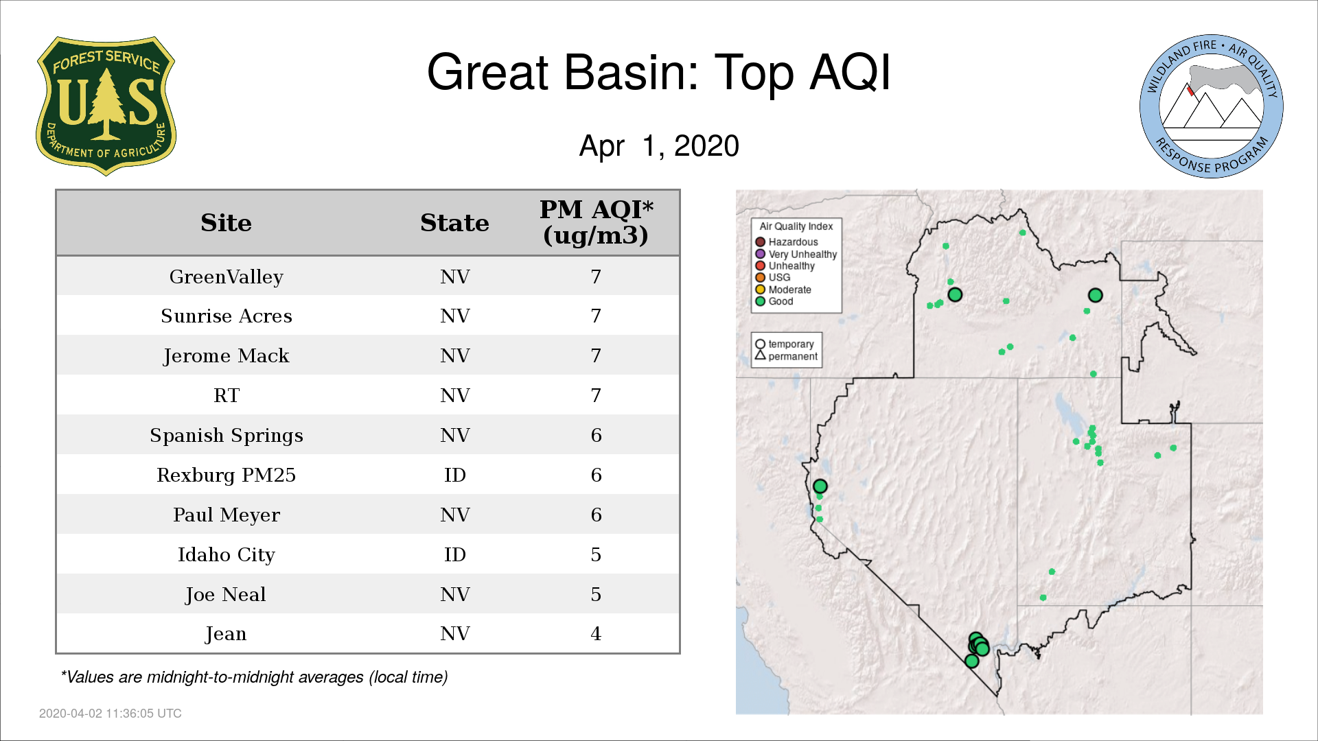Viewport: 1318px width, 741px height.
Task: Click the AQI value 7 in GreenValley row
Action: [596, 277]
